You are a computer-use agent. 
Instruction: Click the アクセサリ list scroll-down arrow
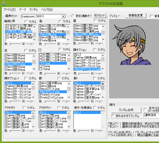pos(33,126)
